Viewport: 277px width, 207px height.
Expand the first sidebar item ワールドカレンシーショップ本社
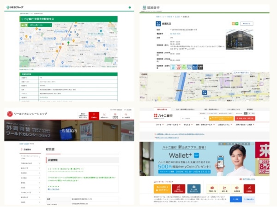(30, 157)
